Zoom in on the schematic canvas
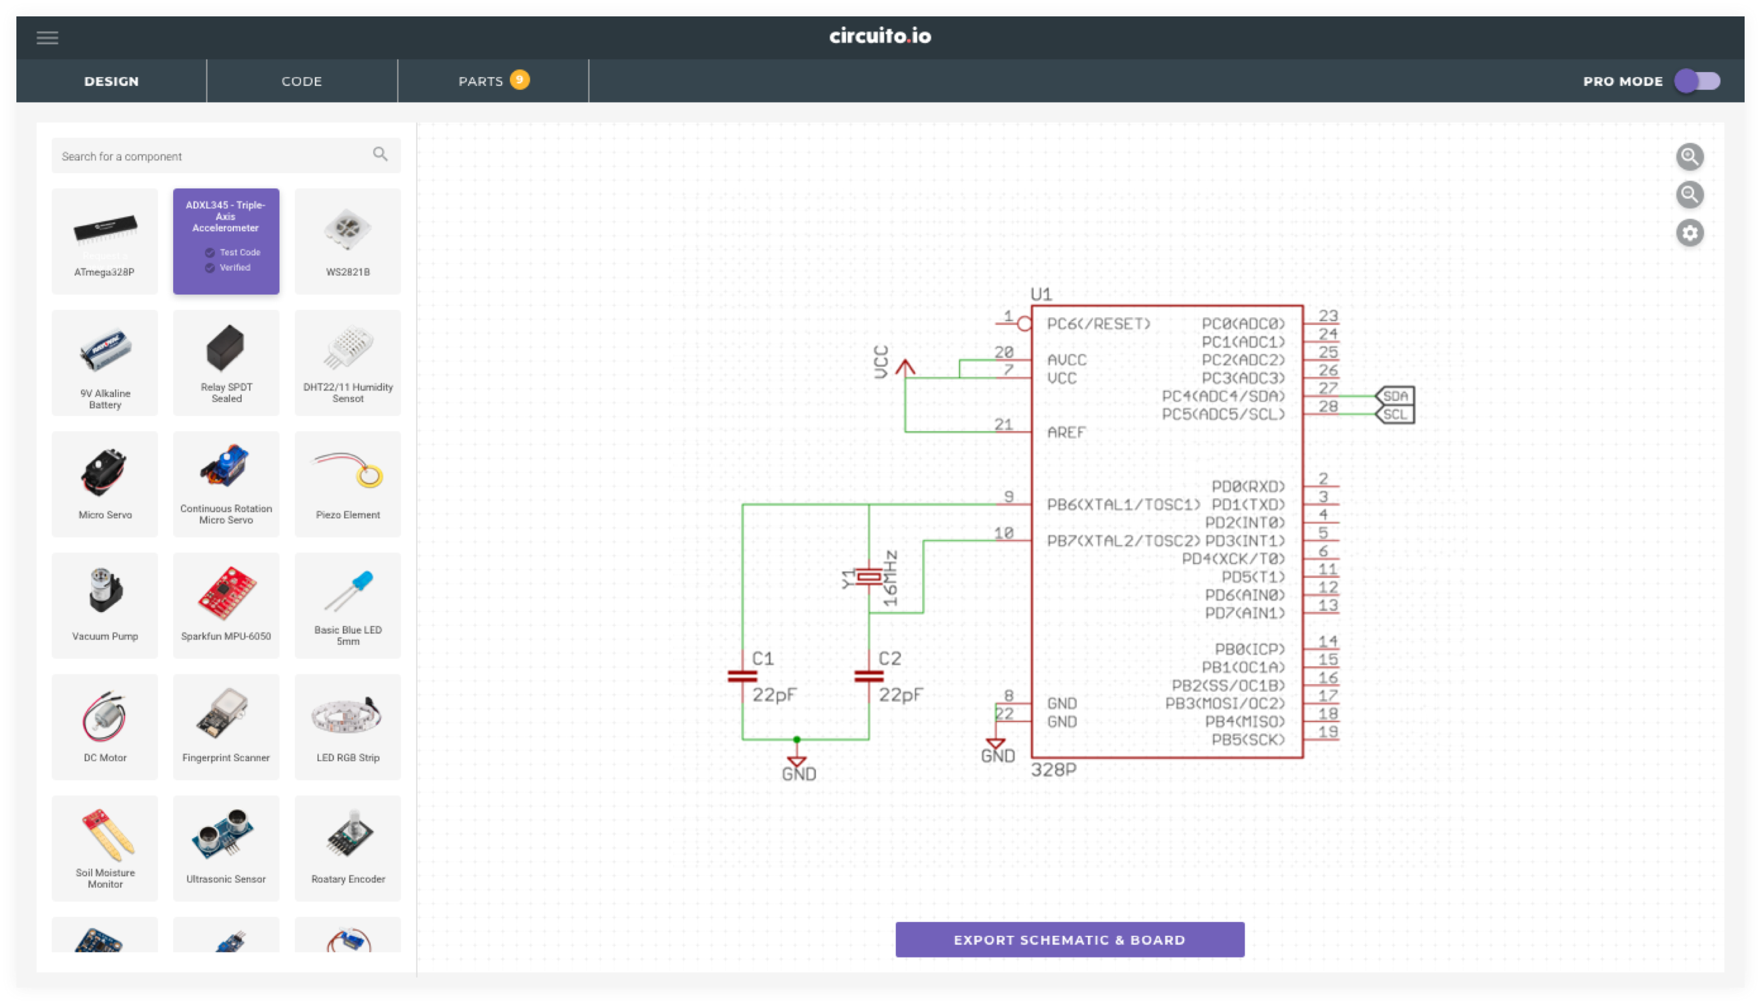The width and height of the screenshot is (1761, 1004). (x=1690, y=157)
